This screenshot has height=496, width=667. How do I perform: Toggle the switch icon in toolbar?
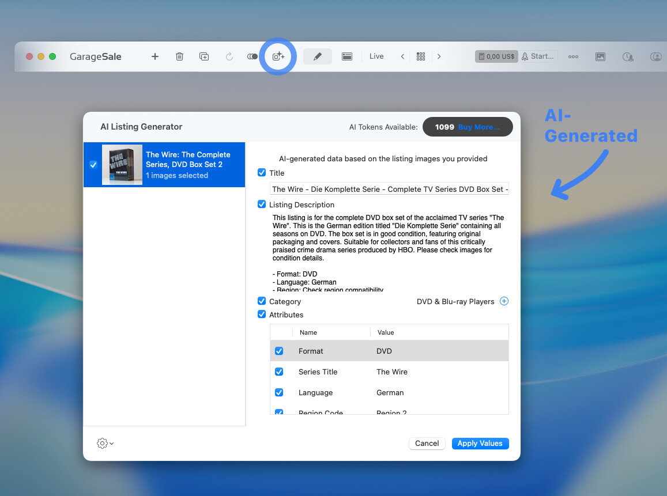[252, 56]
